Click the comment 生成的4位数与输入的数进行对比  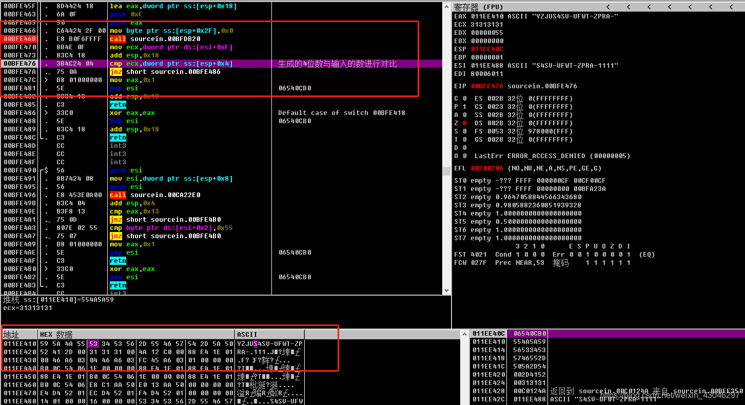[x=337, y=64]
